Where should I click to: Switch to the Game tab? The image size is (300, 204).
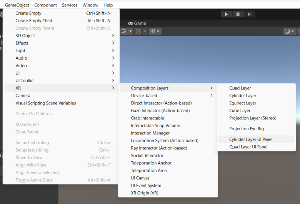point(137,23)
